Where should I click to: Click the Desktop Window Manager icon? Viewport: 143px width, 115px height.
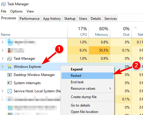pos(10,75)
